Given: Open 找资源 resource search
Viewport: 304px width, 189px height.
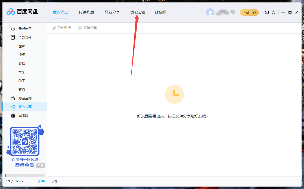Looking at the screenshot, I should tap(160, 12).
